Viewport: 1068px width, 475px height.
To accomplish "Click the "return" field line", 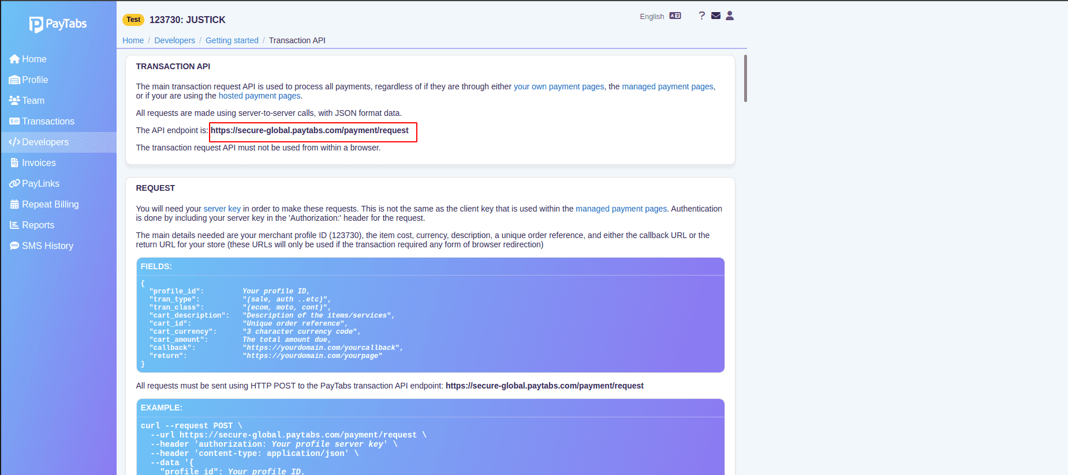I will 266,356.
